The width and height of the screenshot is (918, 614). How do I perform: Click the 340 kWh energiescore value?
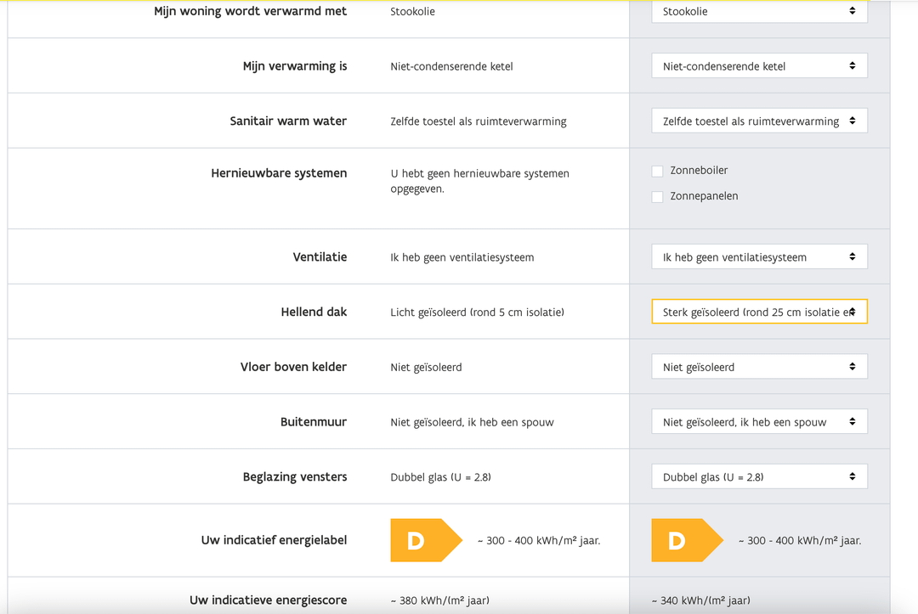click(700, 600)
